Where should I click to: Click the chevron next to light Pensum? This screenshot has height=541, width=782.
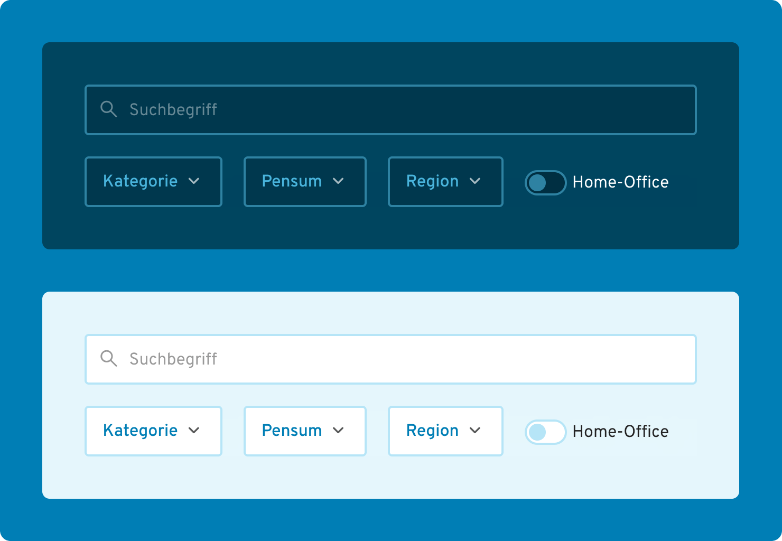point(340,431)
